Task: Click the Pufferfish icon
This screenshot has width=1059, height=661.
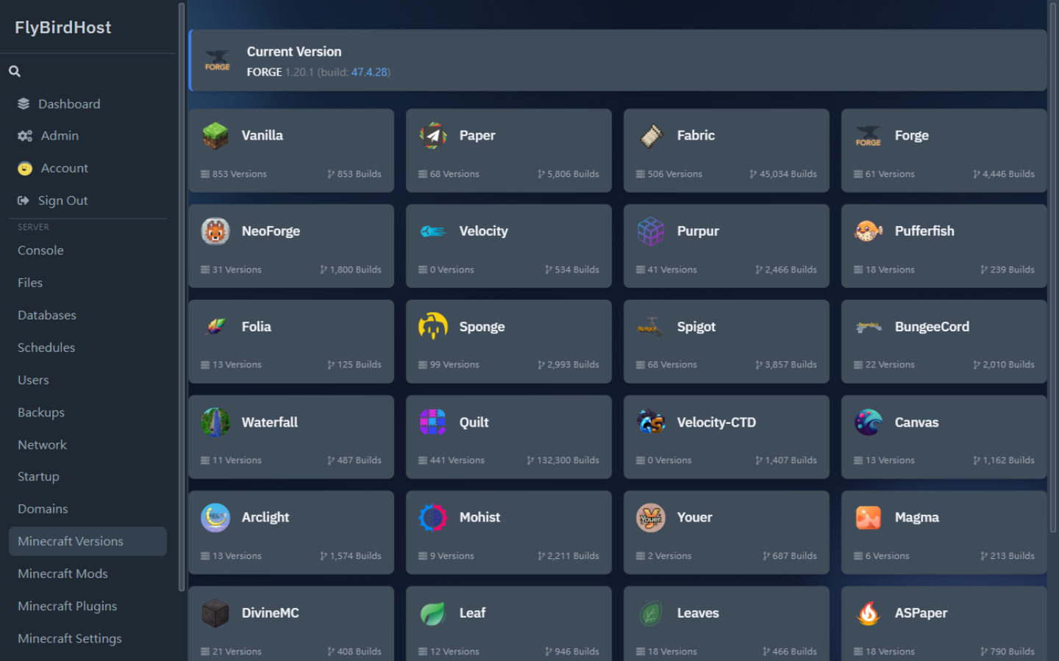Action: 869,231
